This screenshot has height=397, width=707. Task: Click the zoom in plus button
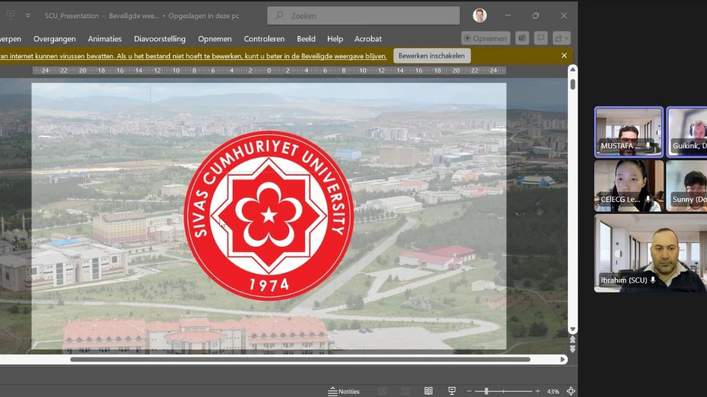point(537,391)
